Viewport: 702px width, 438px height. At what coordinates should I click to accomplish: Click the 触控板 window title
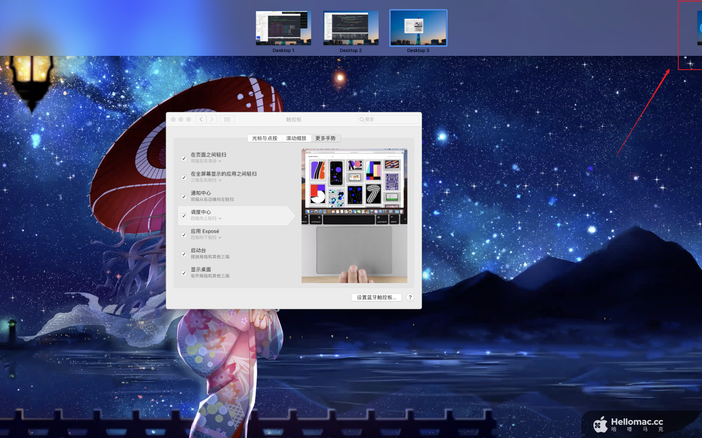294,119
